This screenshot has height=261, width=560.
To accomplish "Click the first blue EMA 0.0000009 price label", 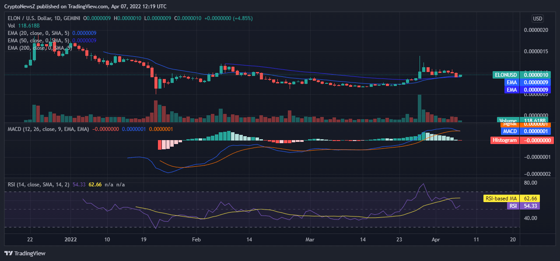I will [x=528, y=82].
